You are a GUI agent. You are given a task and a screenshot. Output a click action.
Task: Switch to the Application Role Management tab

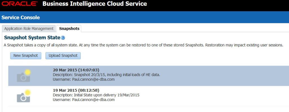click(x=29, y=29)
